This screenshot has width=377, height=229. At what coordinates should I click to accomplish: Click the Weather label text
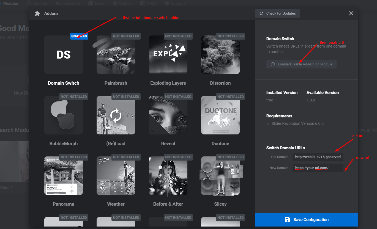click(116, 204)
